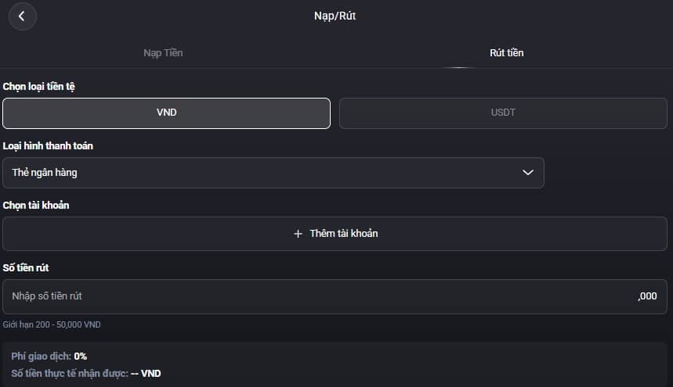The width and height of the screenshot is (673, 387).
Task: Open the Thẻ ngân hàng payment dropdown
Action: 273,173
